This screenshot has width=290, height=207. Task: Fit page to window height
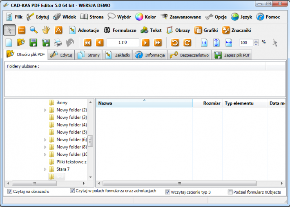[216, 43]
